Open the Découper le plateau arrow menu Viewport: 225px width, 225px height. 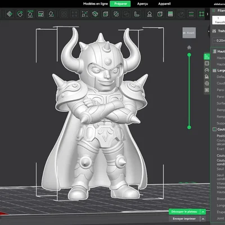(x=203, y=211)
